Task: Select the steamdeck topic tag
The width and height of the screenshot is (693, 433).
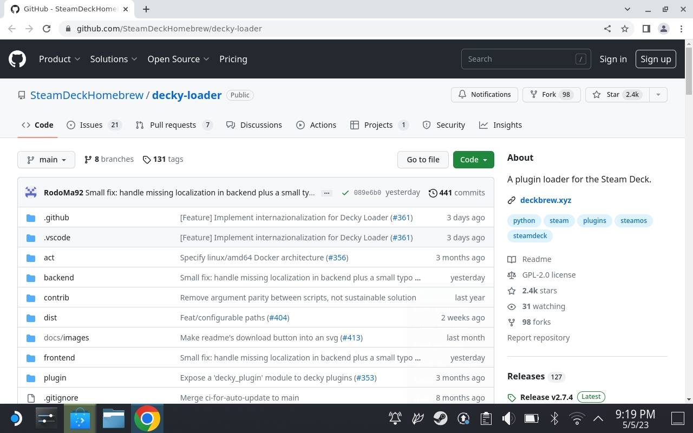Action: (530, 236)
